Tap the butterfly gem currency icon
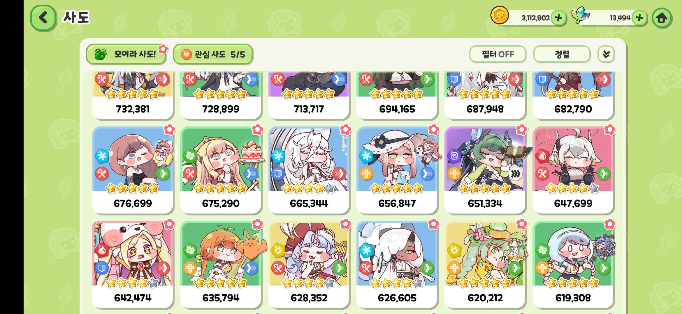The height and width of the screenshot is (314, 682). 580,15
